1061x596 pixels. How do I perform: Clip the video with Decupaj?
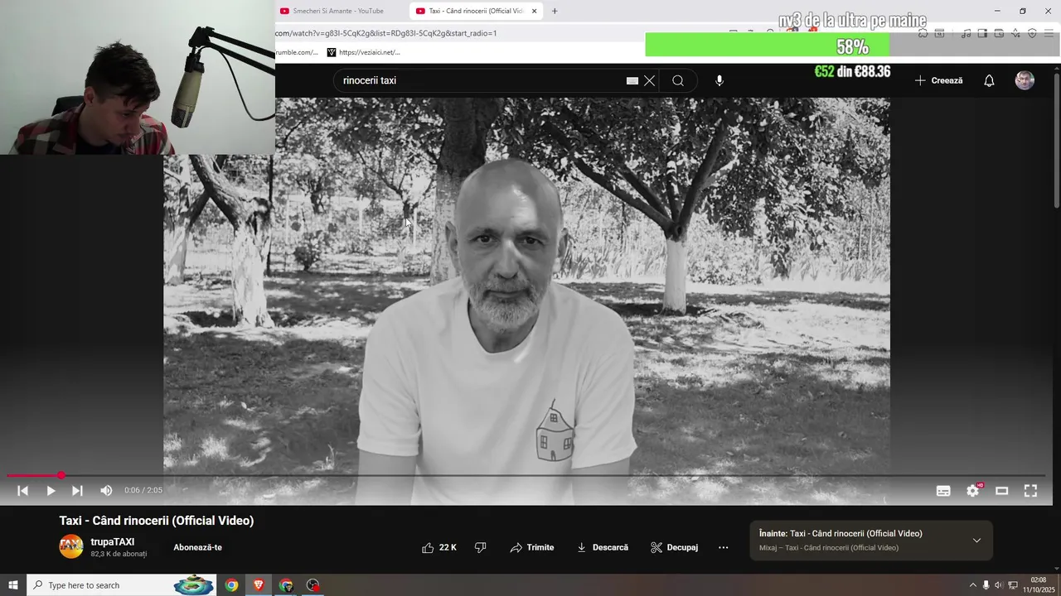click(674, 547)
